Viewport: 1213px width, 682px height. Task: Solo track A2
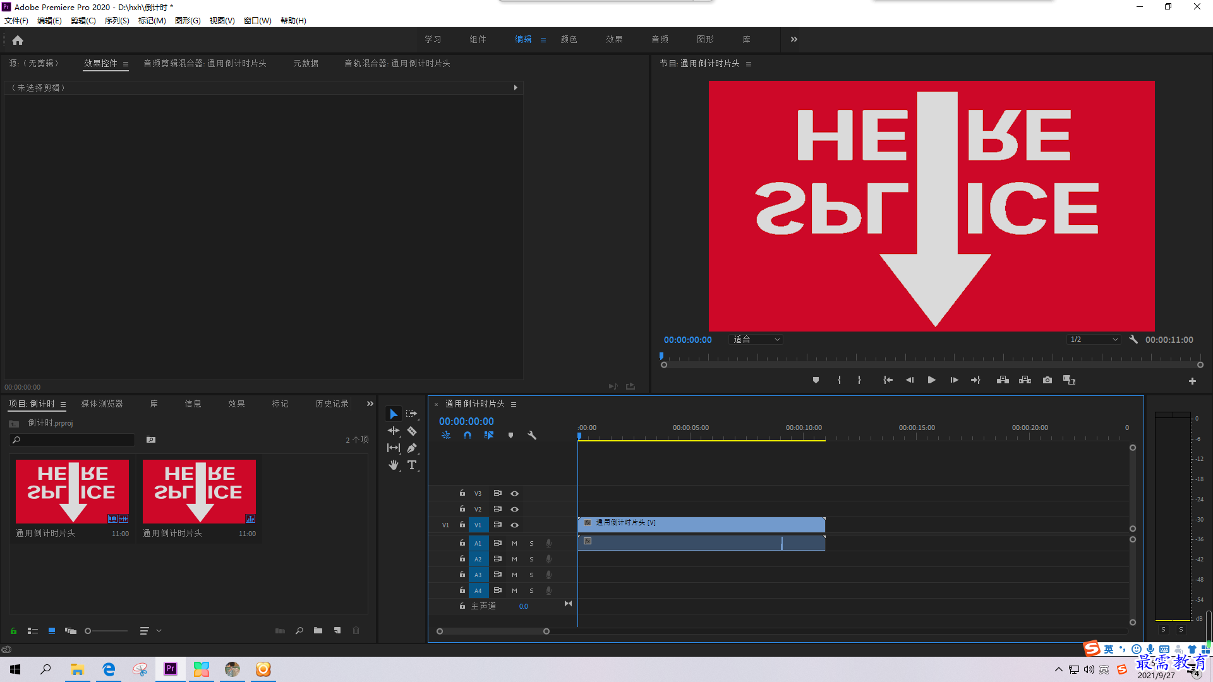[531, 559]
